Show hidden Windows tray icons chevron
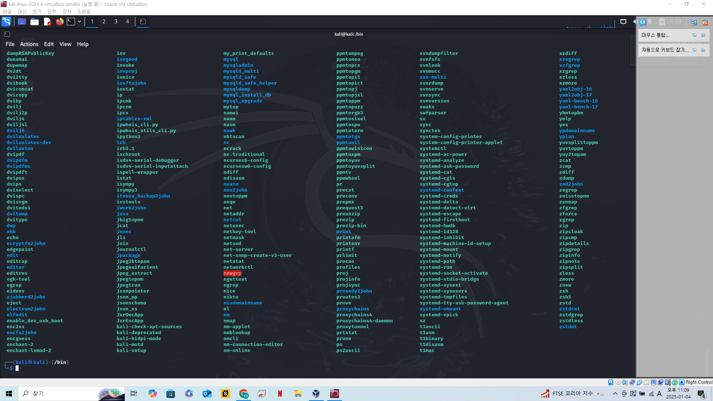713x401 pixels. (615, 394)
